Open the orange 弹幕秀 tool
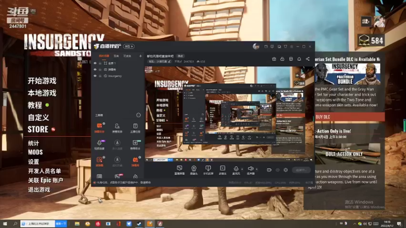Viewport: 406px width, 228px height. (135, 162)
